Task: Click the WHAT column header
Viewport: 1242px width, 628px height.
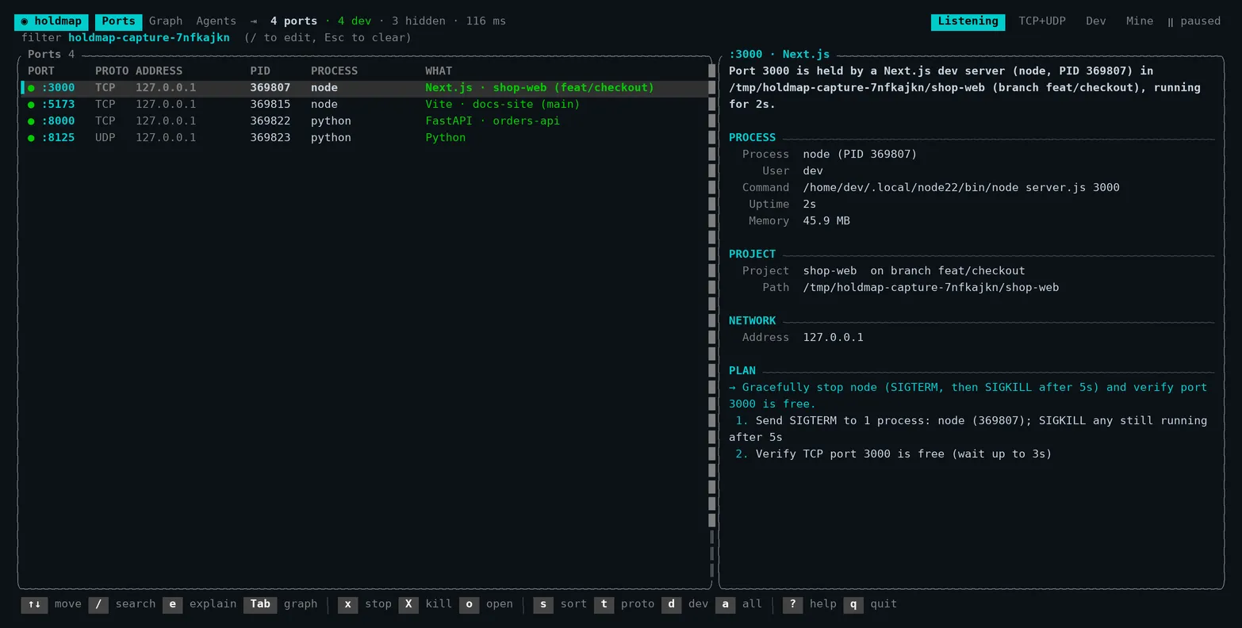Action: click(439, 71)
